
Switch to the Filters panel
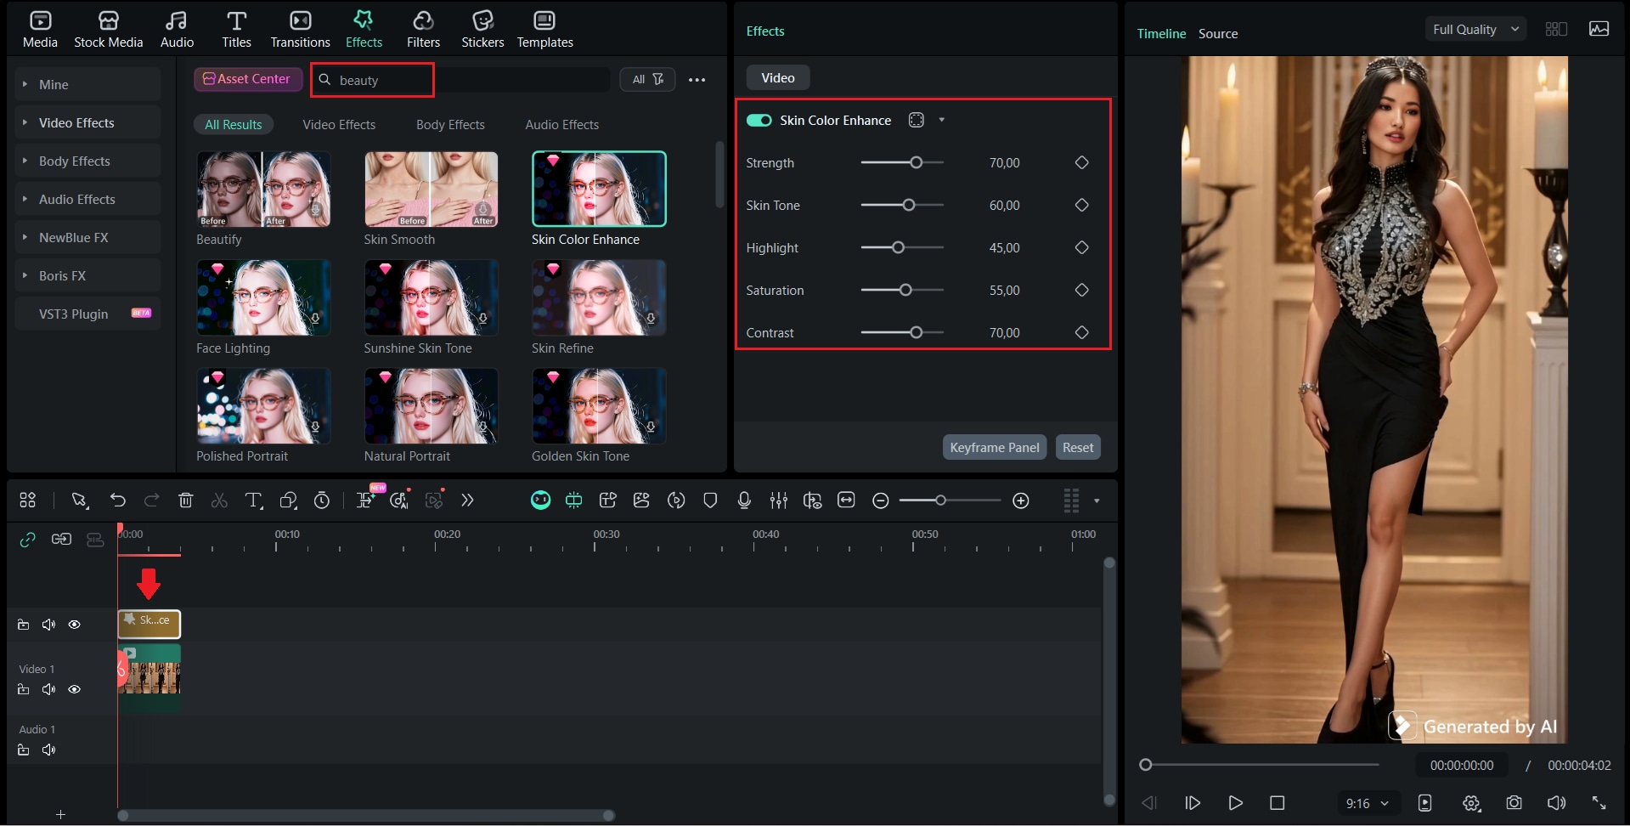click(x=423, y=28)
